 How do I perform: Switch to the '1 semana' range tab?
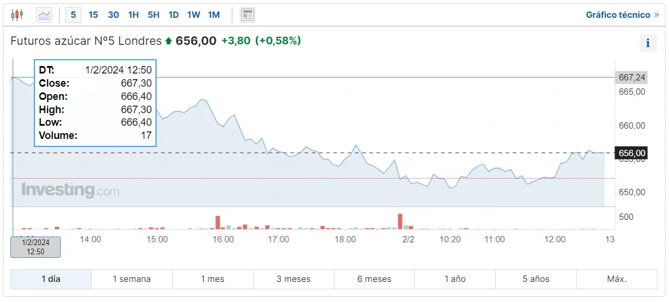(132, 279)
